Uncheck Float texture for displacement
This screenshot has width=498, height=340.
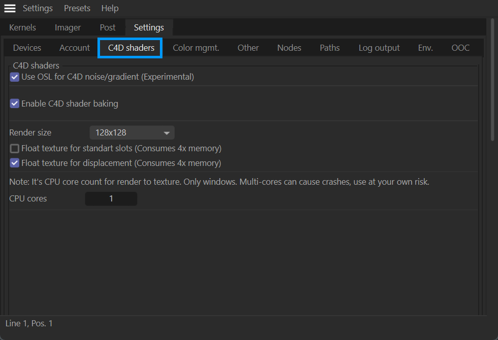coord(15,163)
